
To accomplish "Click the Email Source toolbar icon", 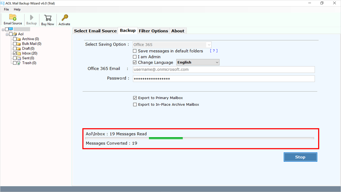I will click(x=13, y=17).
